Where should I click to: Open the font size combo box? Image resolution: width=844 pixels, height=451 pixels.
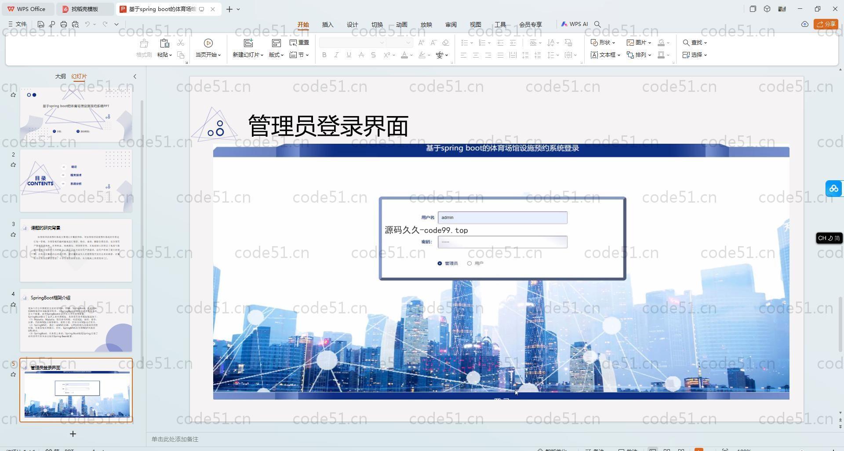click(x=400, y=43)
